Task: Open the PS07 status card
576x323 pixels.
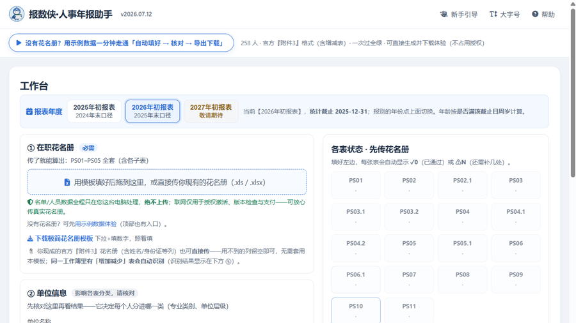Action: point(409,280)
